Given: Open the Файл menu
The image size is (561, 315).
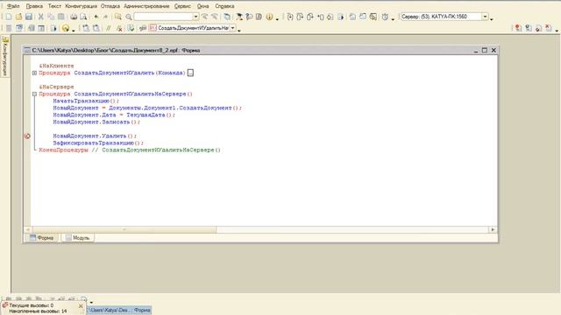Looking at the screenshot, I should 13,6.
